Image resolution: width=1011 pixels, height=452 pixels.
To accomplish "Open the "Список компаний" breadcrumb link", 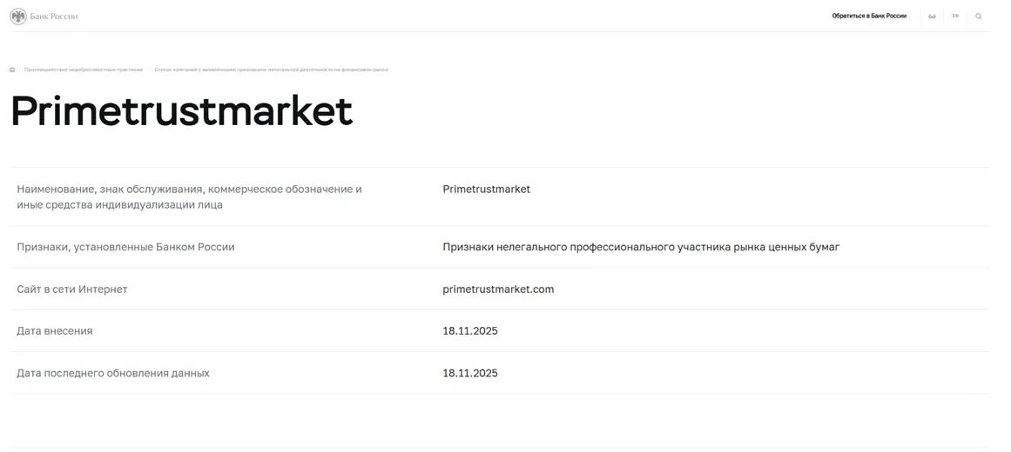I will click(x=271, y=70).
